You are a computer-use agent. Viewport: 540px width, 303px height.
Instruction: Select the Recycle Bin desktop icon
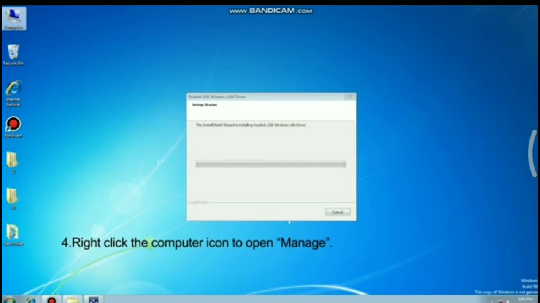[x=13, y=55]
